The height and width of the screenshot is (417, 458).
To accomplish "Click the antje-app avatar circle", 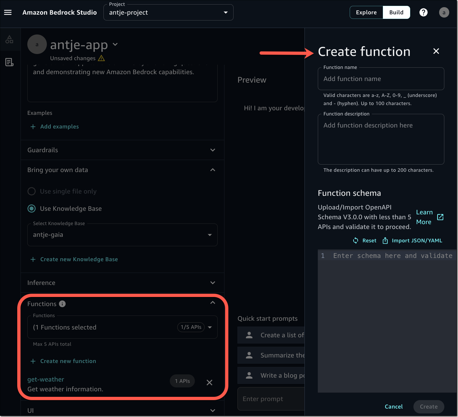I will (x=37, y=44).
